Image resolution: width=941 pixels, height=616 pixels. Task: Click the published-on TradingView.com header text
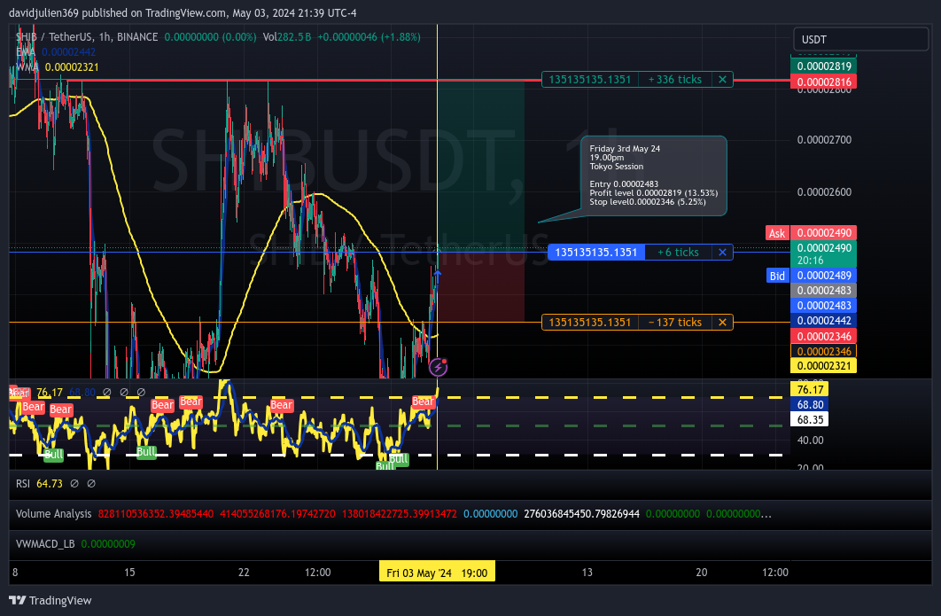(183, 12)
